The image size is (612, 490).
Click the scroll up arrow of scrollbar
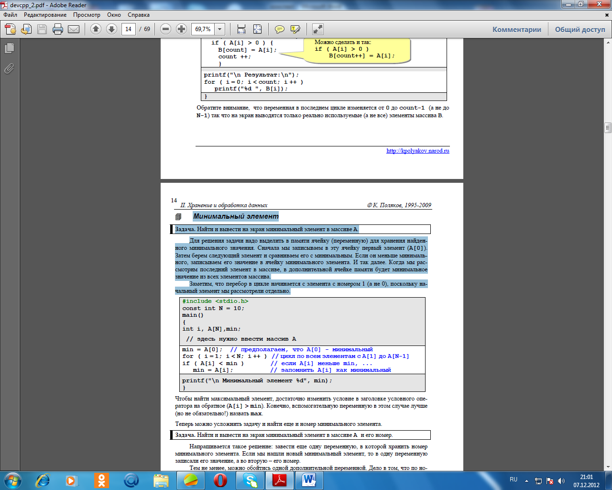(x=608, y=42)
